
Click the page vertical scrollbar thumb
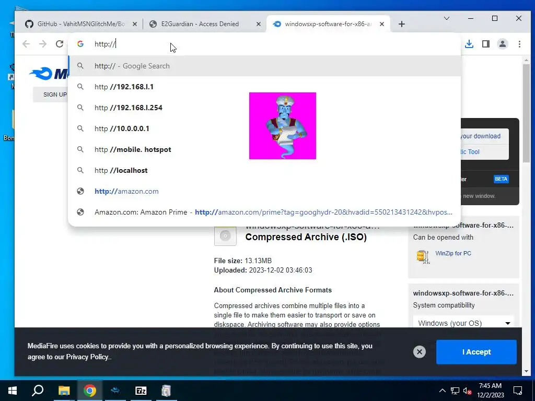tap(526, 113)
